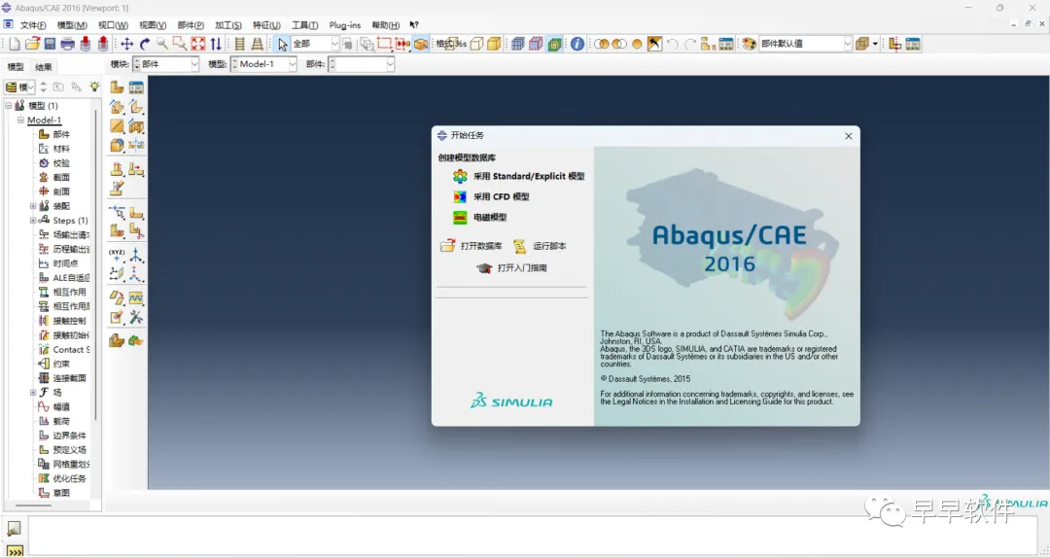Select 载荷 loads in model tree
Screen dimensions: 1050x558
coord(61,421)
